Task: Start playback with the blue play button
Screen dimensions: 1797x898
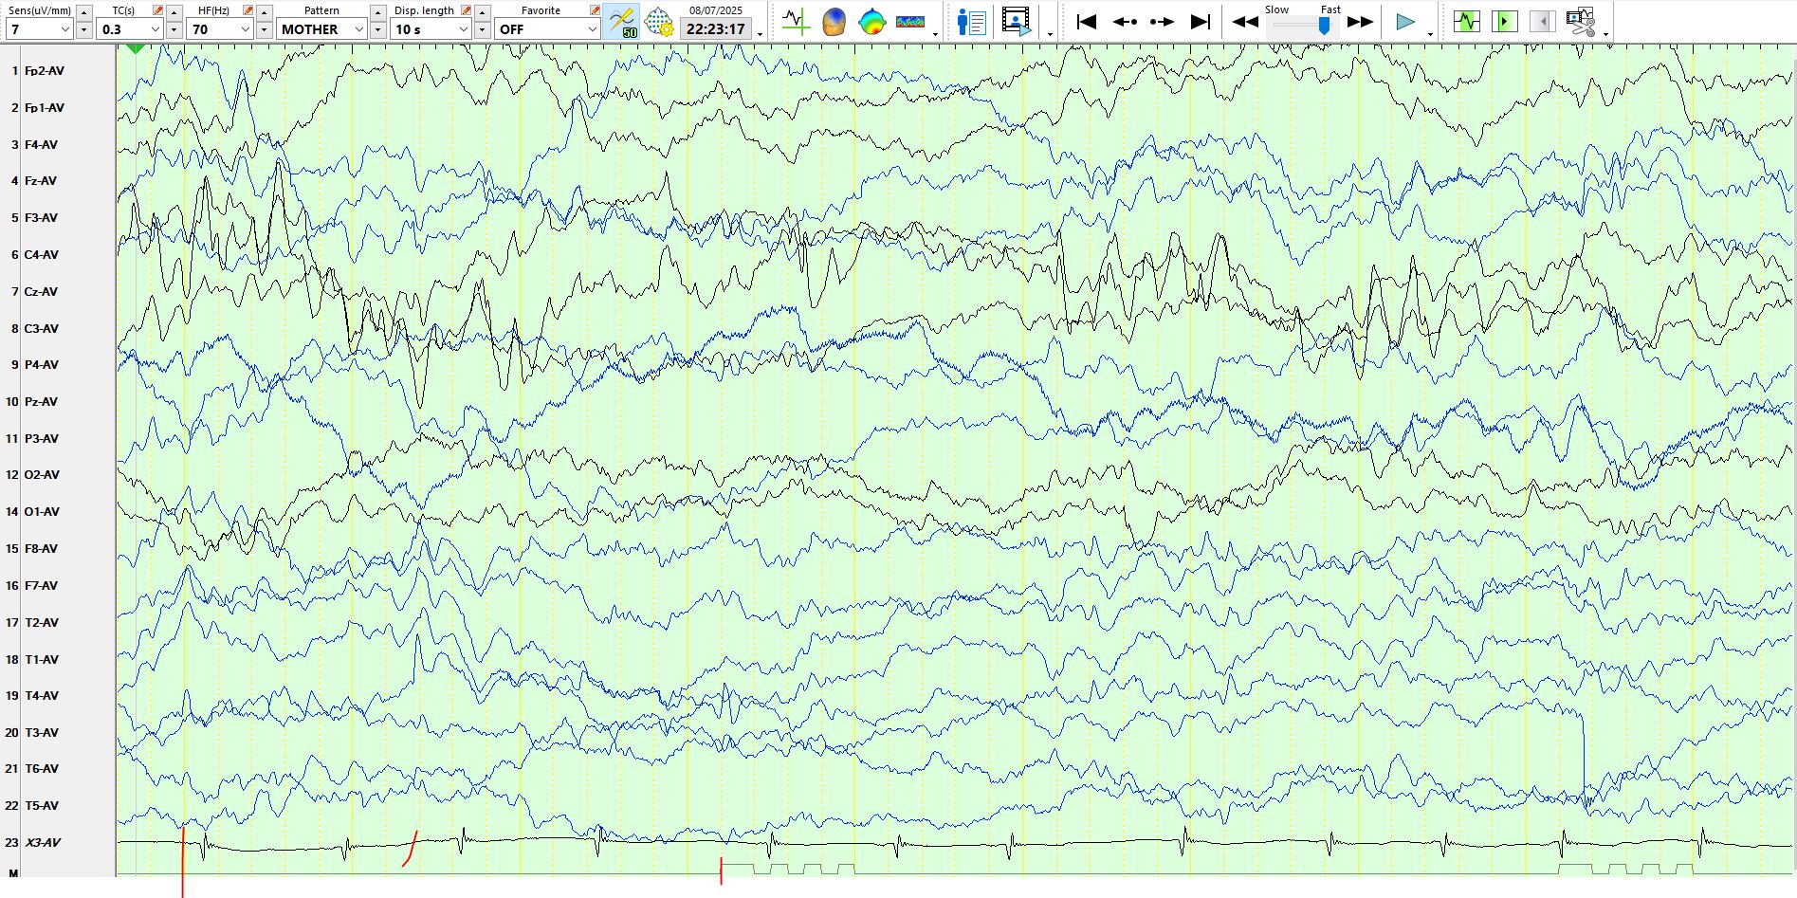Action: [1405, 21]
